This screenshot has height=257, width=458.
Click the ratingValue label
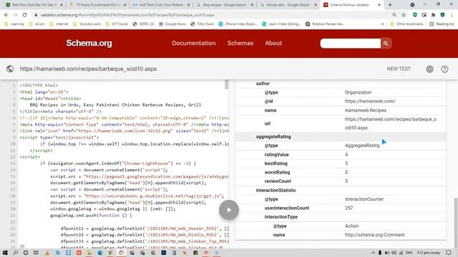277,154
